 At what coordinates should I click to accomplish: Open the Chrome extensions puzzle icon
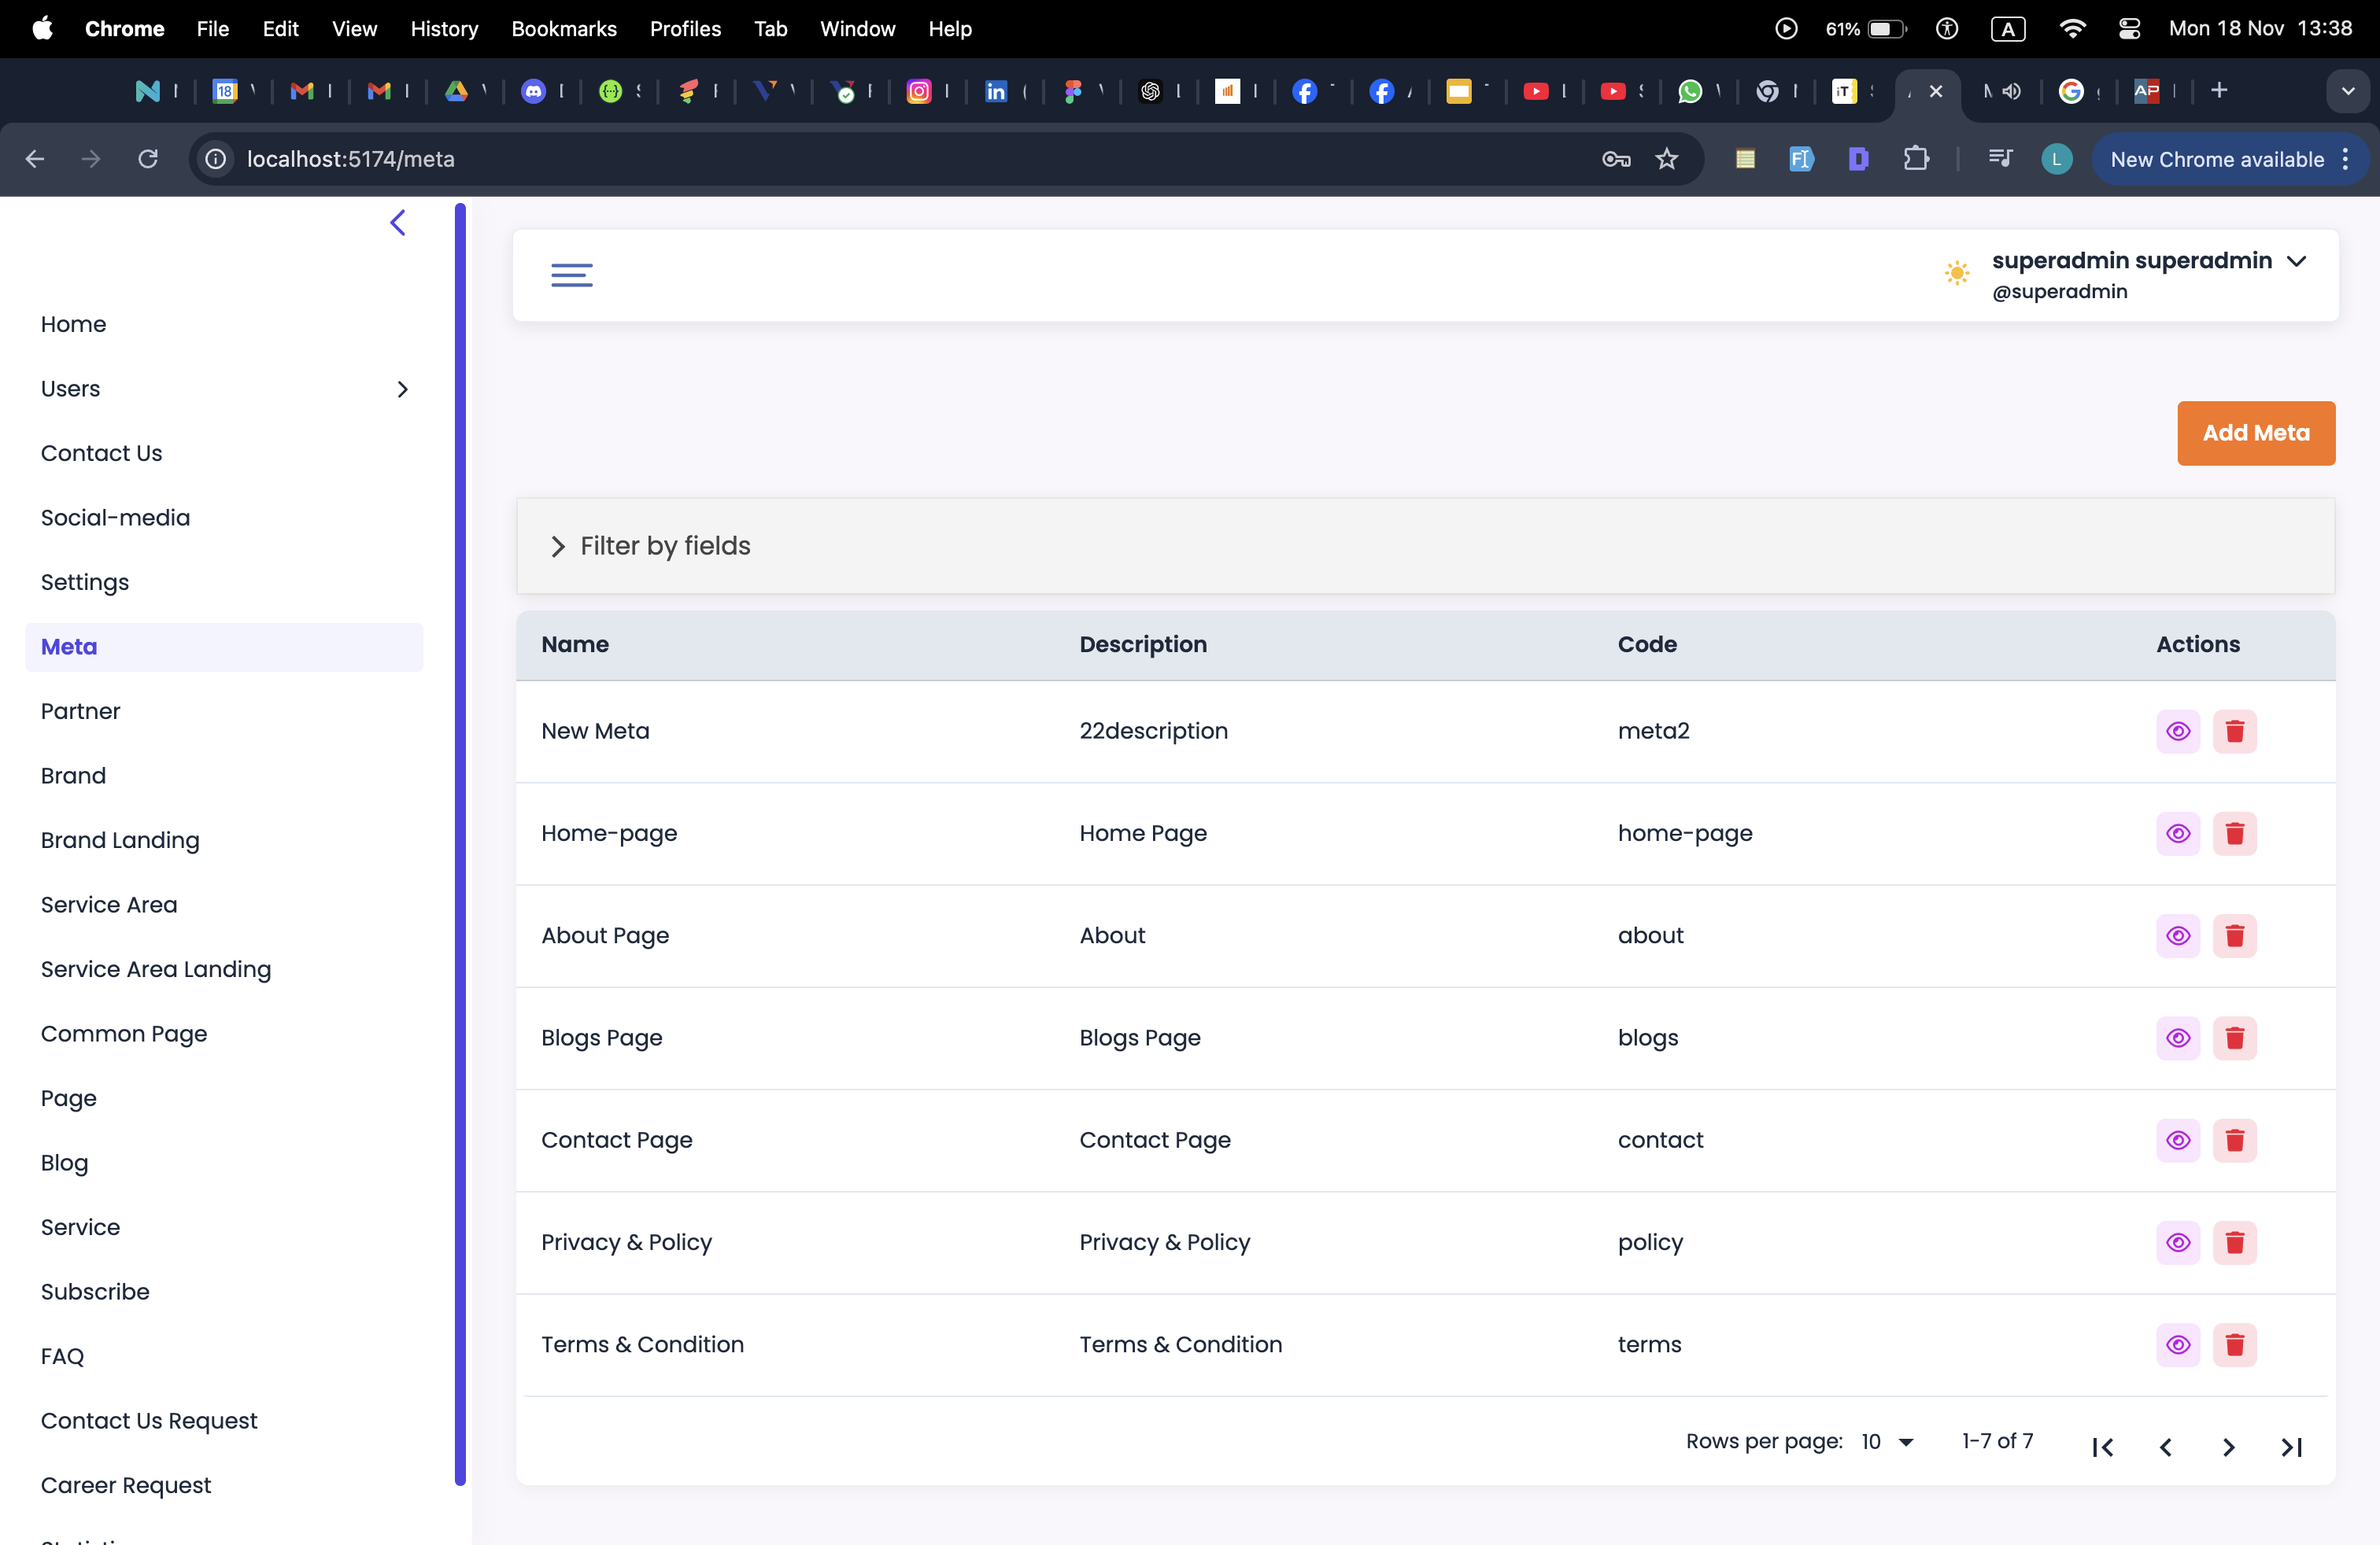pyautogui.click(x=1916, y=159)
